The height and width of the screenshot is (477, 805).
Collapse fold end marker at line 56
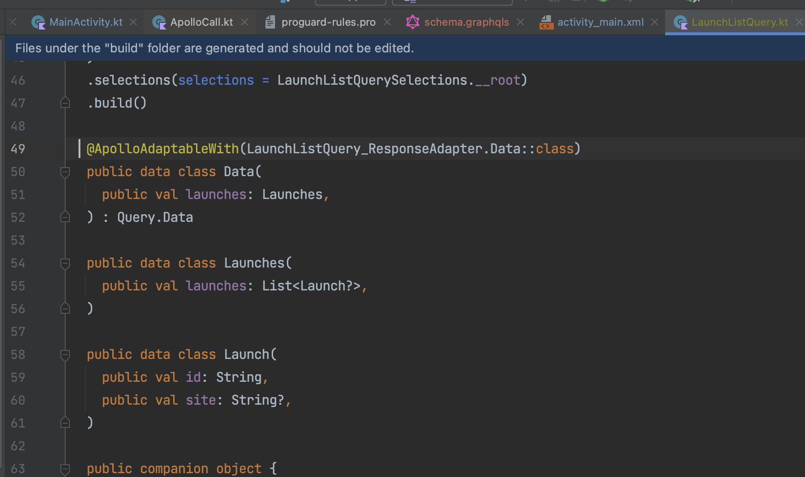point(65,308)
